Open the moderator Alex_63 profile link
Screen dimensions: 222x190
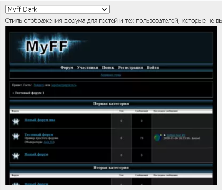[49, 142]
